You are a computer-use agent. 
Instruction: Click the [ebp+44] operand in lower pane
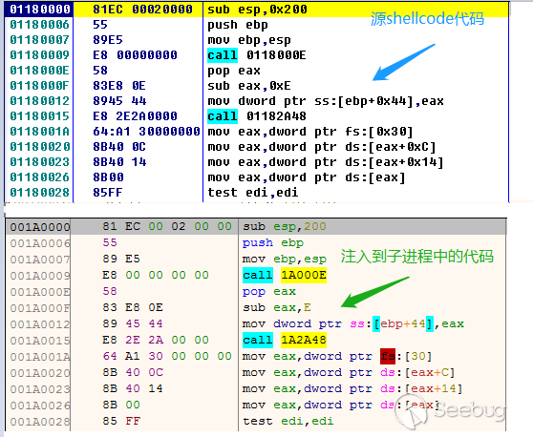(403, 323)
